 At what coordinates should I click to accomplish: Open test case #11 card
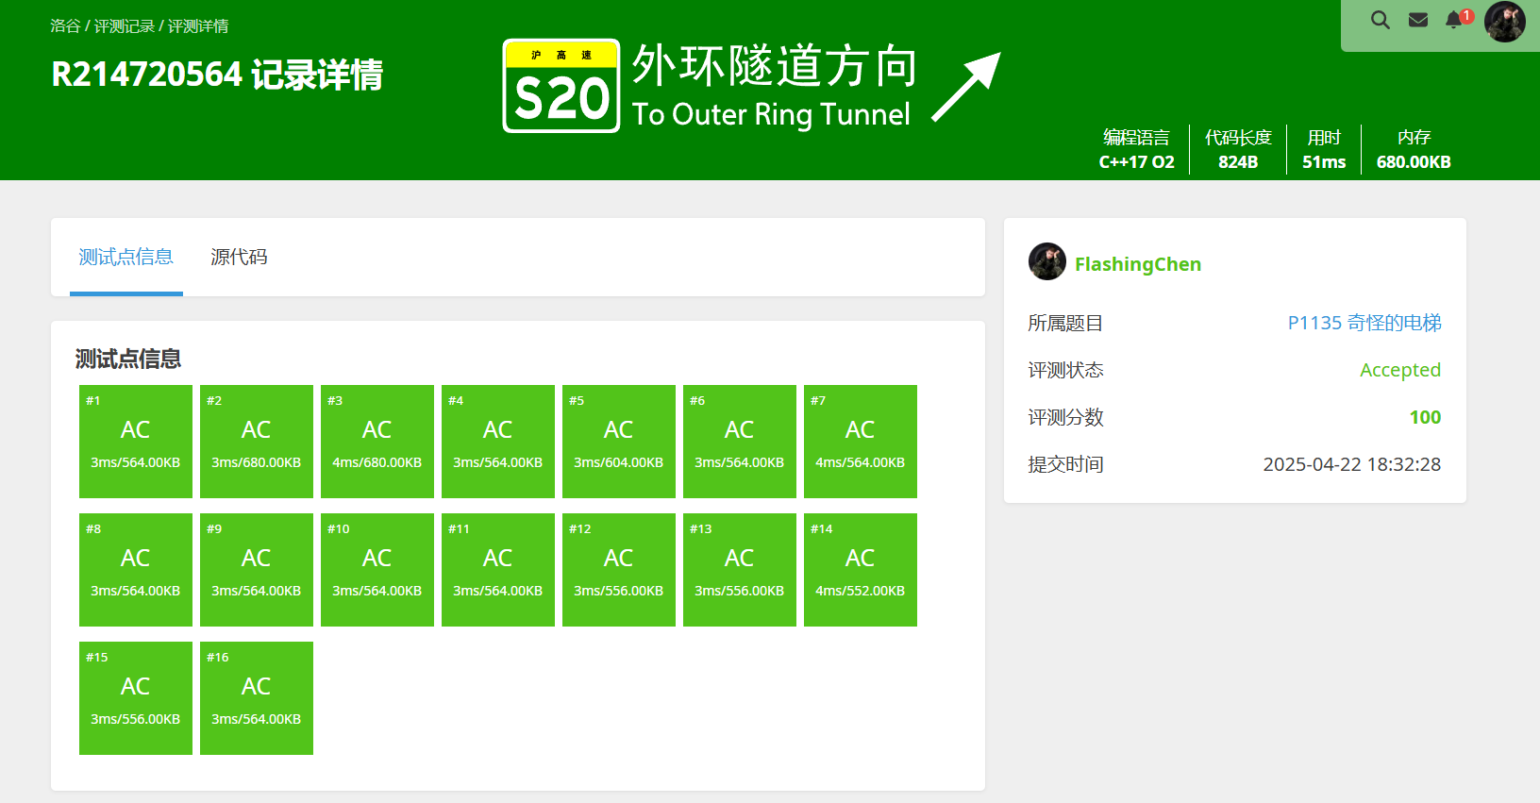pyautogui.click(x=498, y=570)
